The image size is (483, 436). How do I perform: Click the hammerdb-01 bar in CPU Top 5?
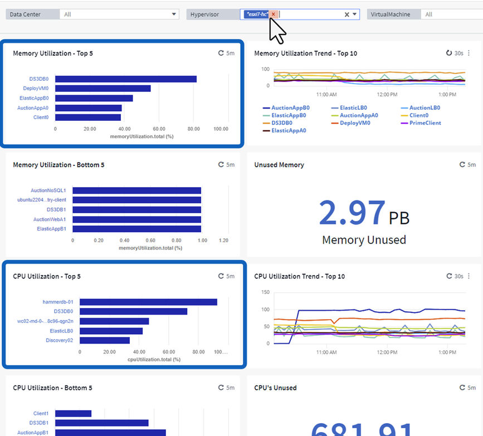(x=149, y=302)
